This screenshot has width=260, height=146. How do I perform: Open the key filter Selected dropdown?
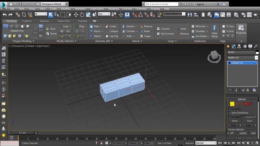pos(206,143)
